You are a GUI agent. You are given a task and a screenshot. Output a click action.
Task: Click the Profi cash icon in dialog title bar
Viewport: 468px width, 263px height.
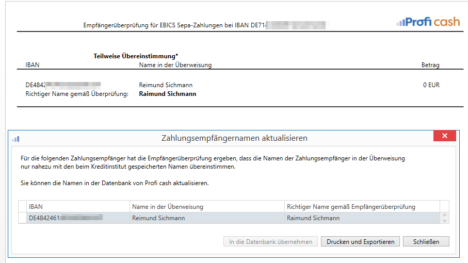pyautogui.click(x=15, y=138)
